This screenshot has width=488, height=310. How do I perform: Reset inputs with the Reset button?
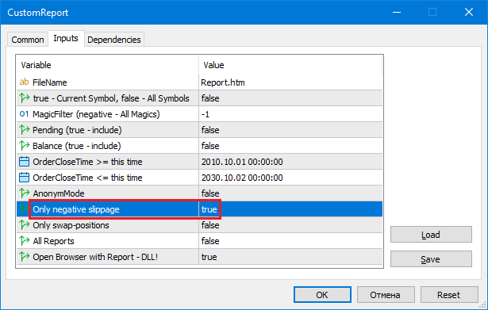449,295
